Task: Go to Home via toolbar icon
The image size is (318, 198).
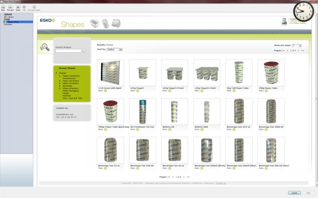Action: (x=18, y=7)
